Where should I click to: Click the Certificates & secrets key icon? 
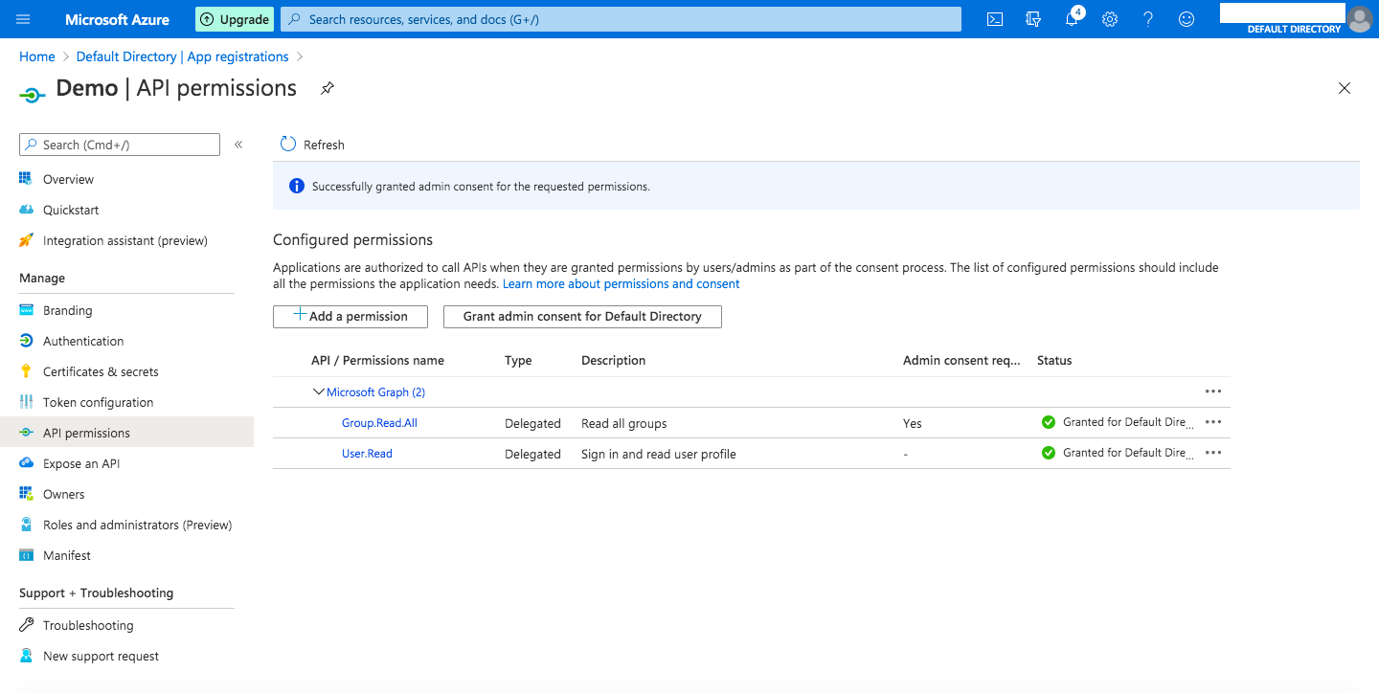click(26, 371)
